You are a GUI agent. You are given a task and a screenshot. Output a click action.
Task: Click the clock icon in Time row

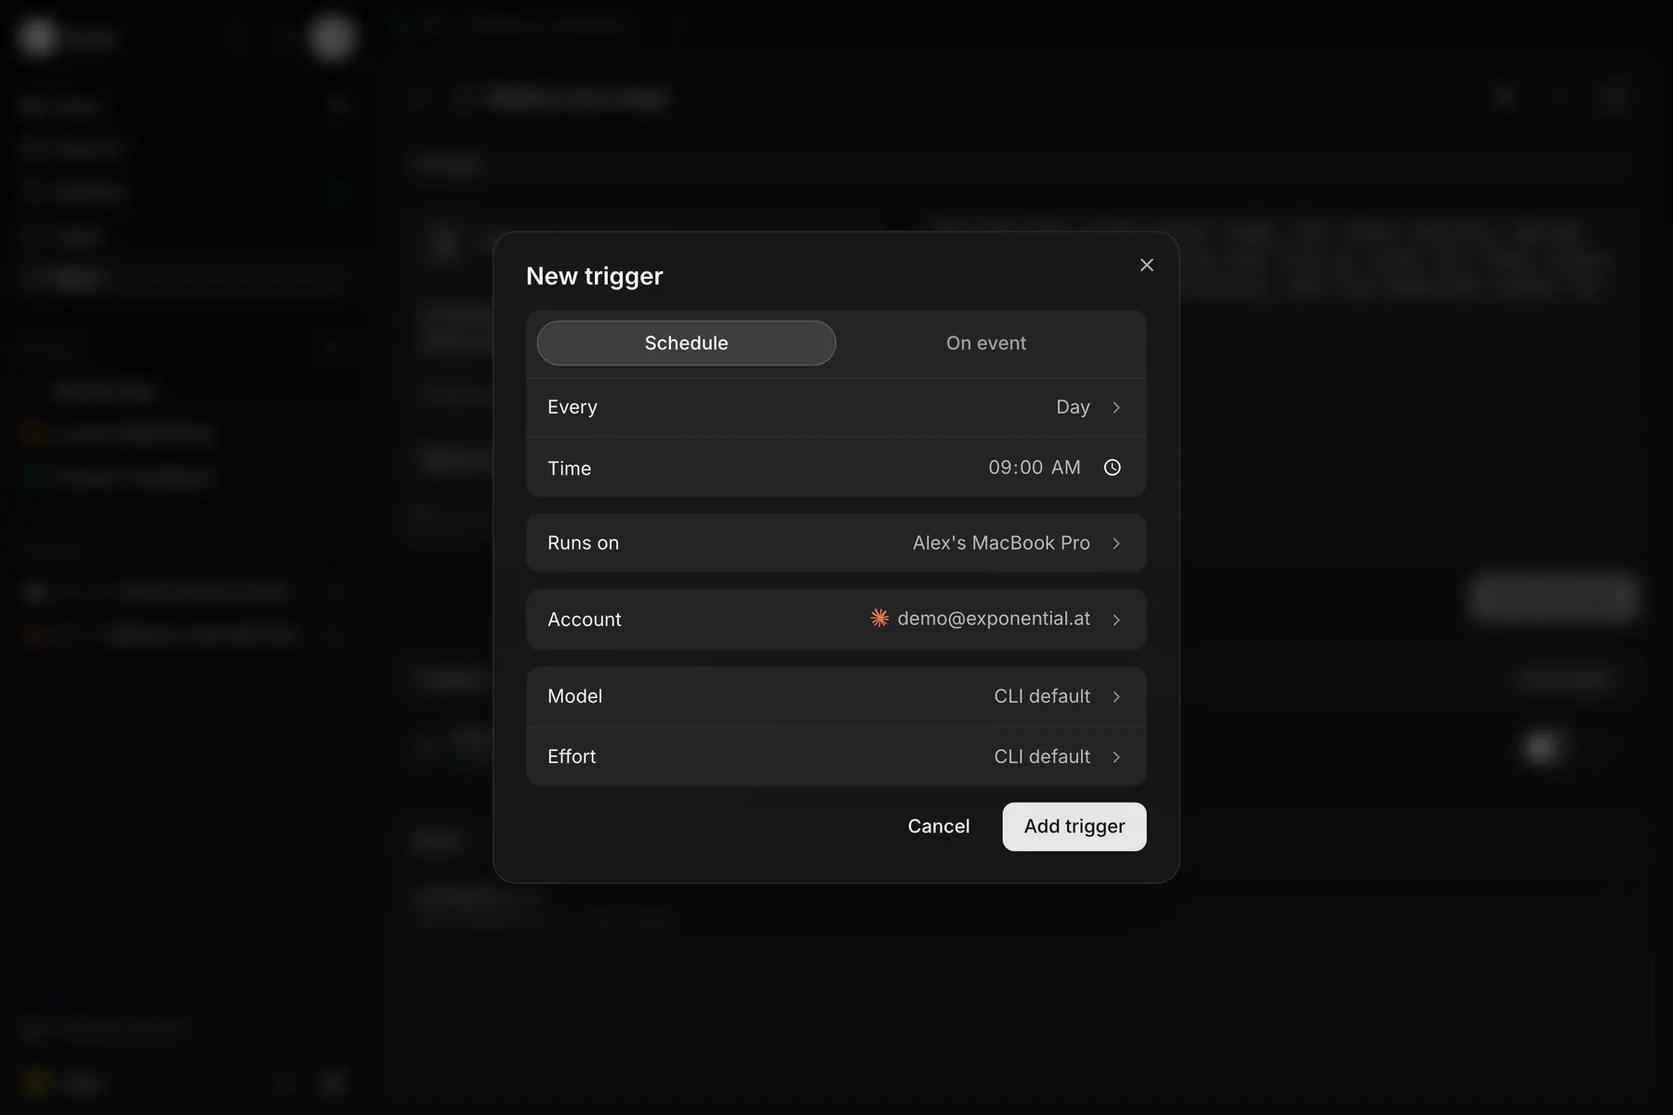[1112, 467]
